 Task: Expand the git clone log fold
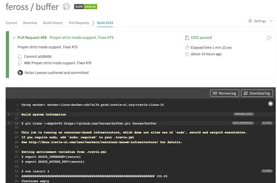pyautogui.click(x=9, y=123)
